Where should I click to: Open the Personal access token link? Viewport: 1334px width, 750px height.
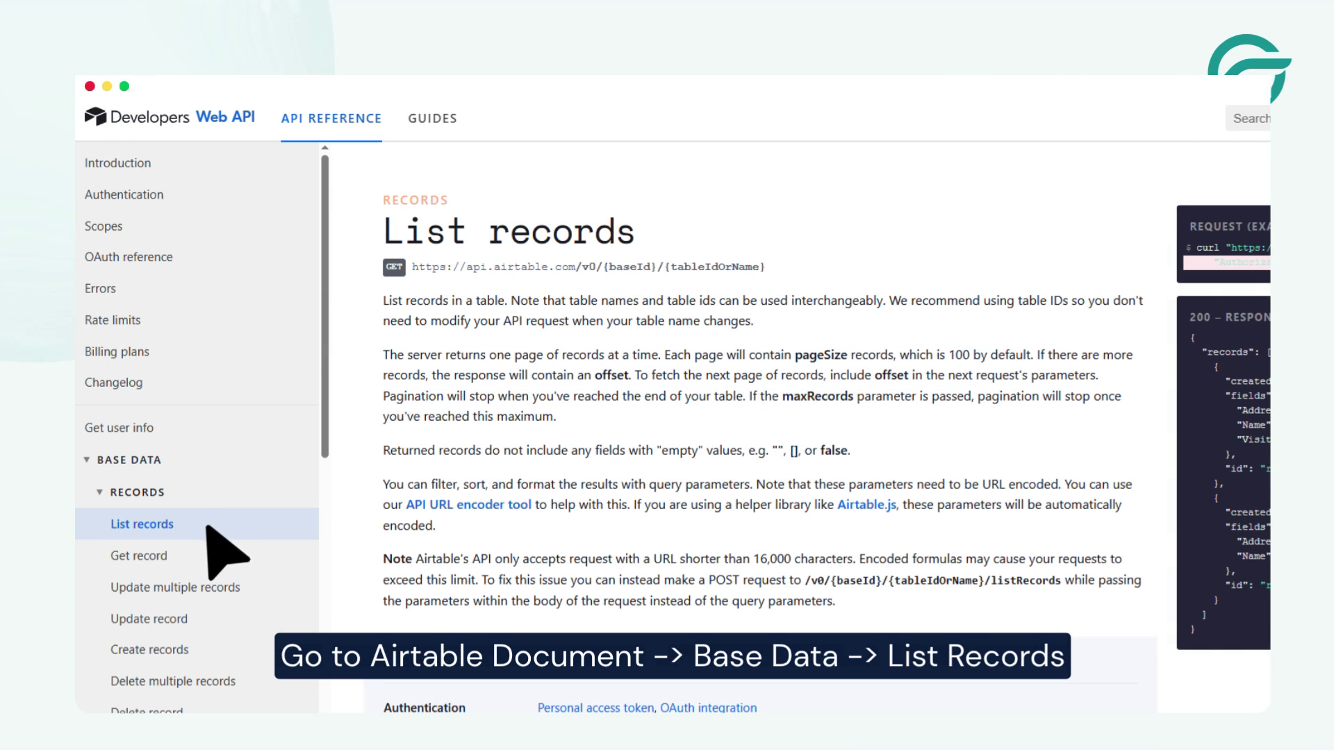pyautogui.click(x=595, y=707)
